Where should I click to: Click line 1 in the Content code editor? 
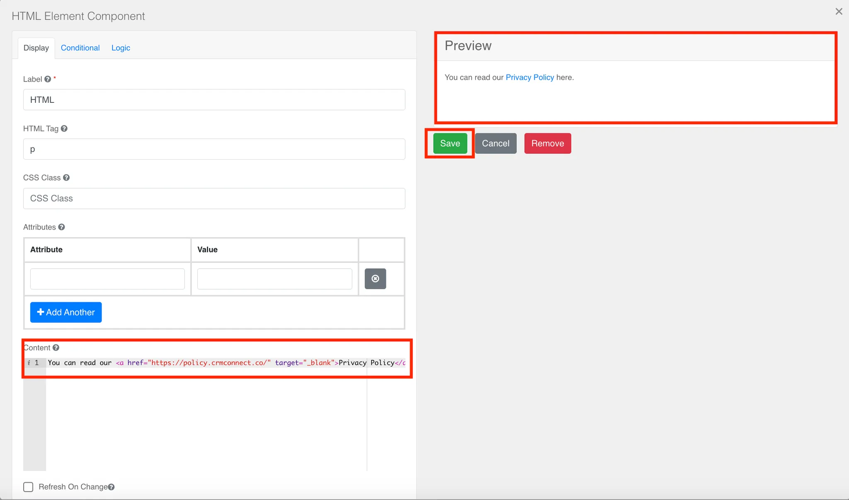(207, 363)
